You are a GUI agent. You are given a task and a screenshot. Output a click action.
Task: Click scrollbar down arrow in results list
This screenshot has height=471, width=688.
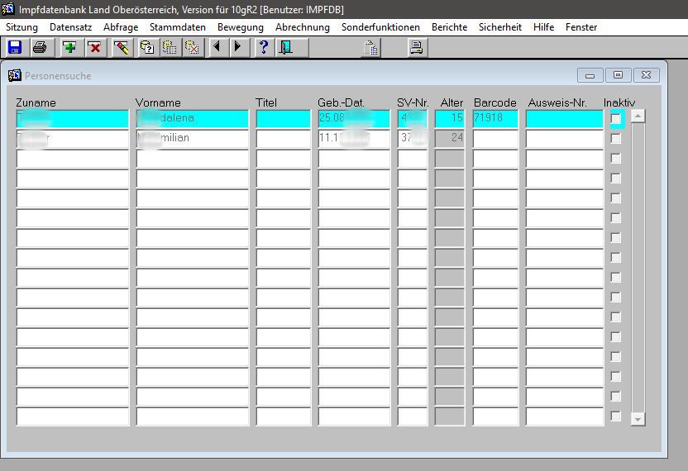pos(637,420)
